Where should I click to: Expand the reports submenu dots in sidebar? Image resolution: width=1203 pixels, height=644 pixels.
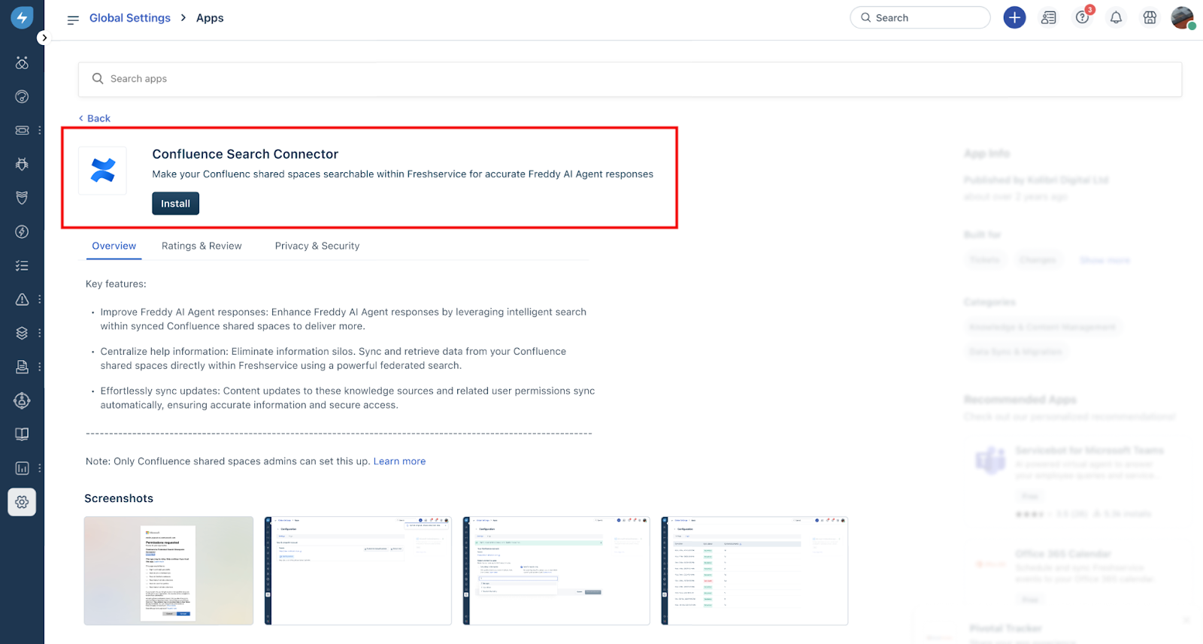(40, 468)
